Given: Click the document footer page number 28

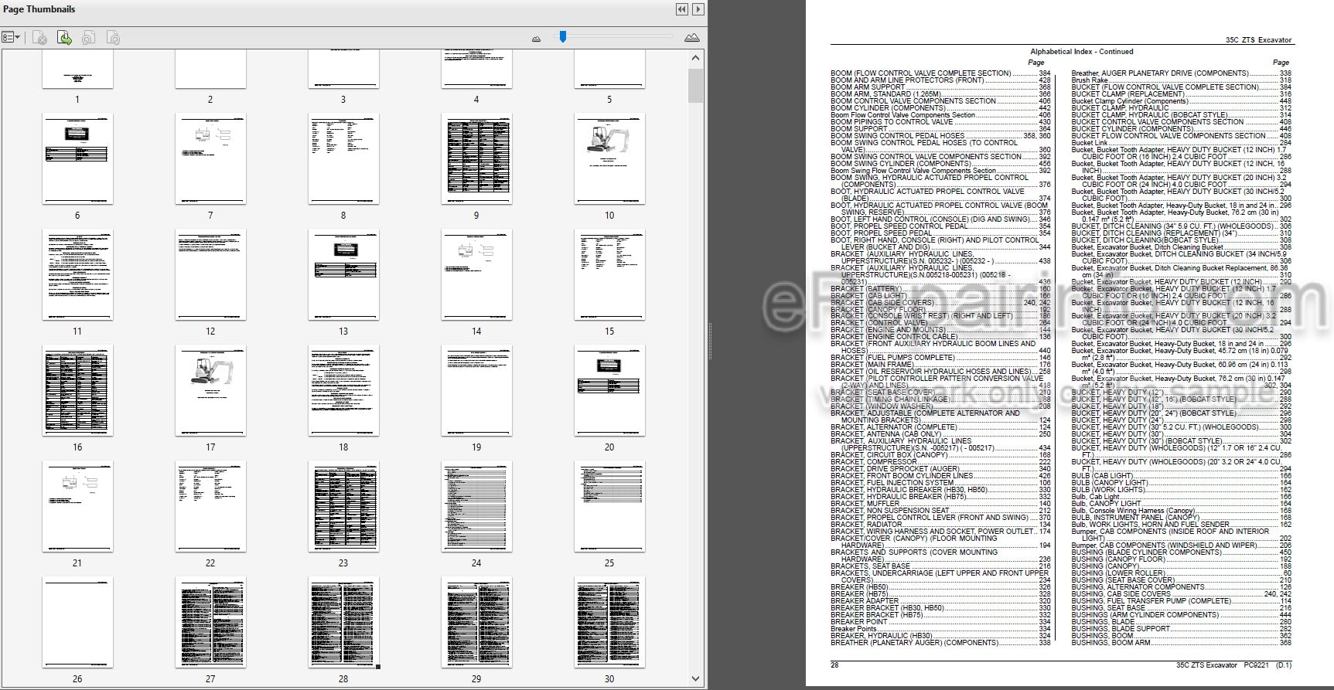Looking at the screenshot, I should [834, 665].
